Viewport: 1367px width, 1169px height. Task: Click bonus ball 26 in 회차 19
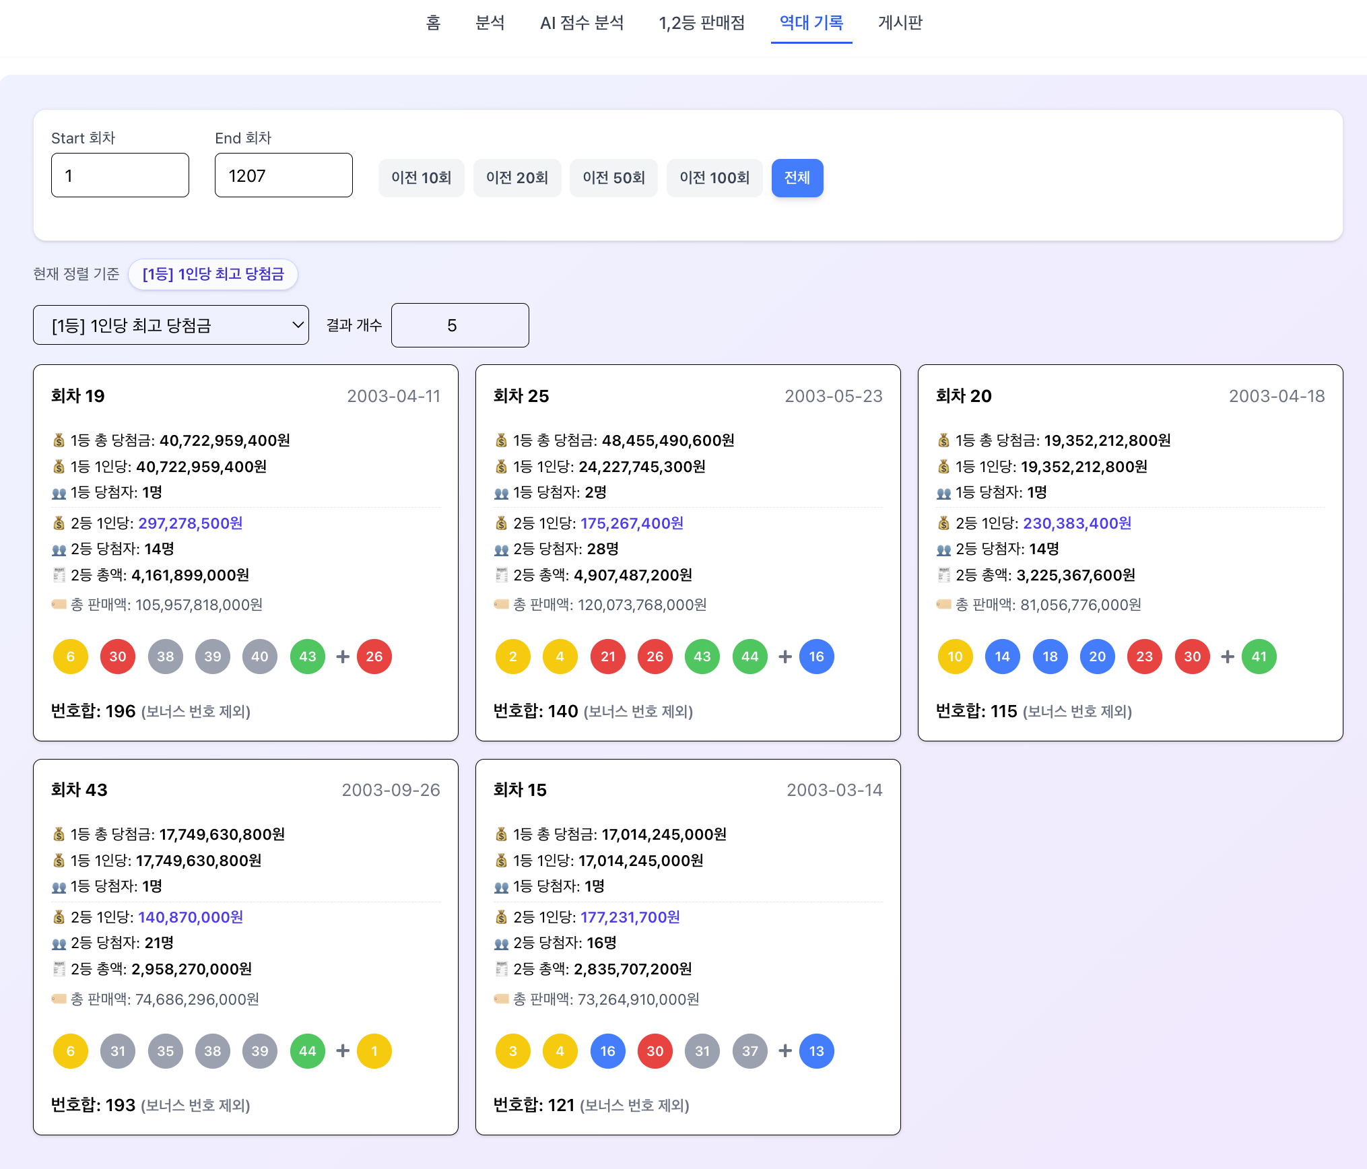[374, 657]
